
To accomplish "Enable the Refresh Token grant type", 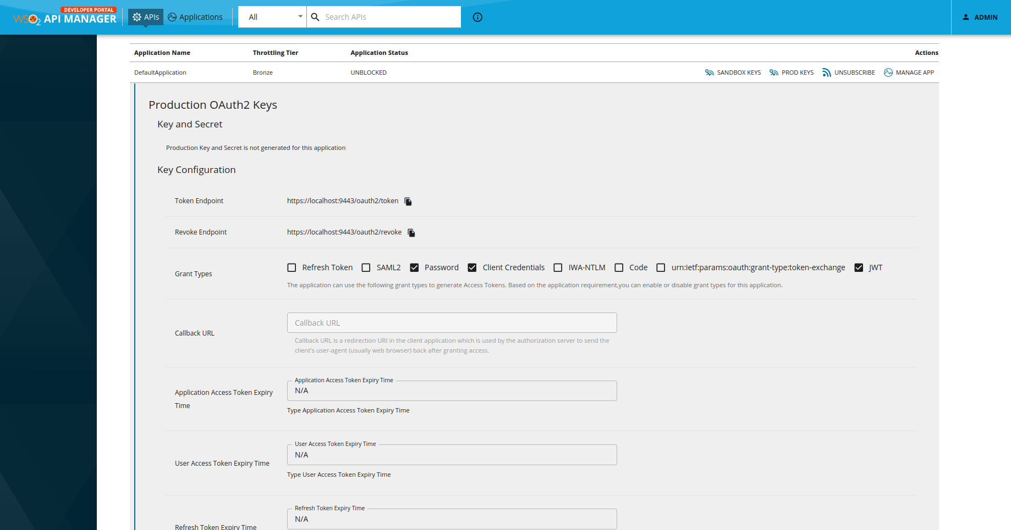I will (292, 267).
